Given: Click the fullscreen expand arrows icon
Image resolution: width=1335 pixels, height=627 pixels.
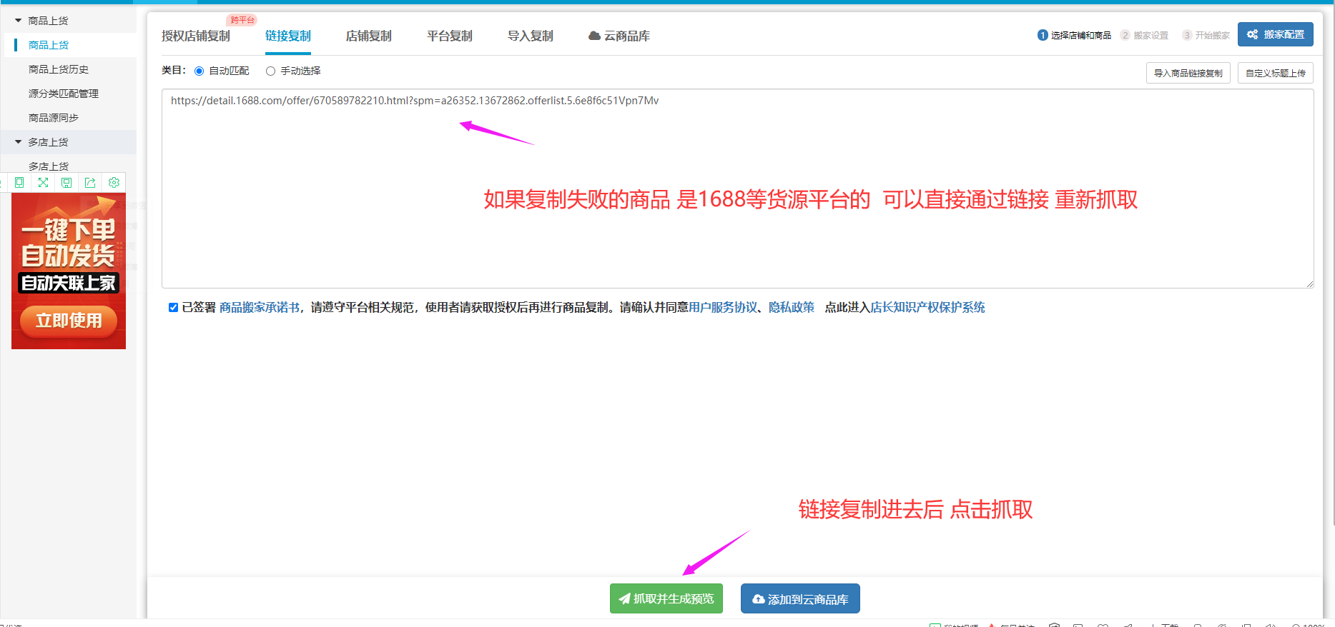Looking at the screenshot, I should [x=43, y=183].
